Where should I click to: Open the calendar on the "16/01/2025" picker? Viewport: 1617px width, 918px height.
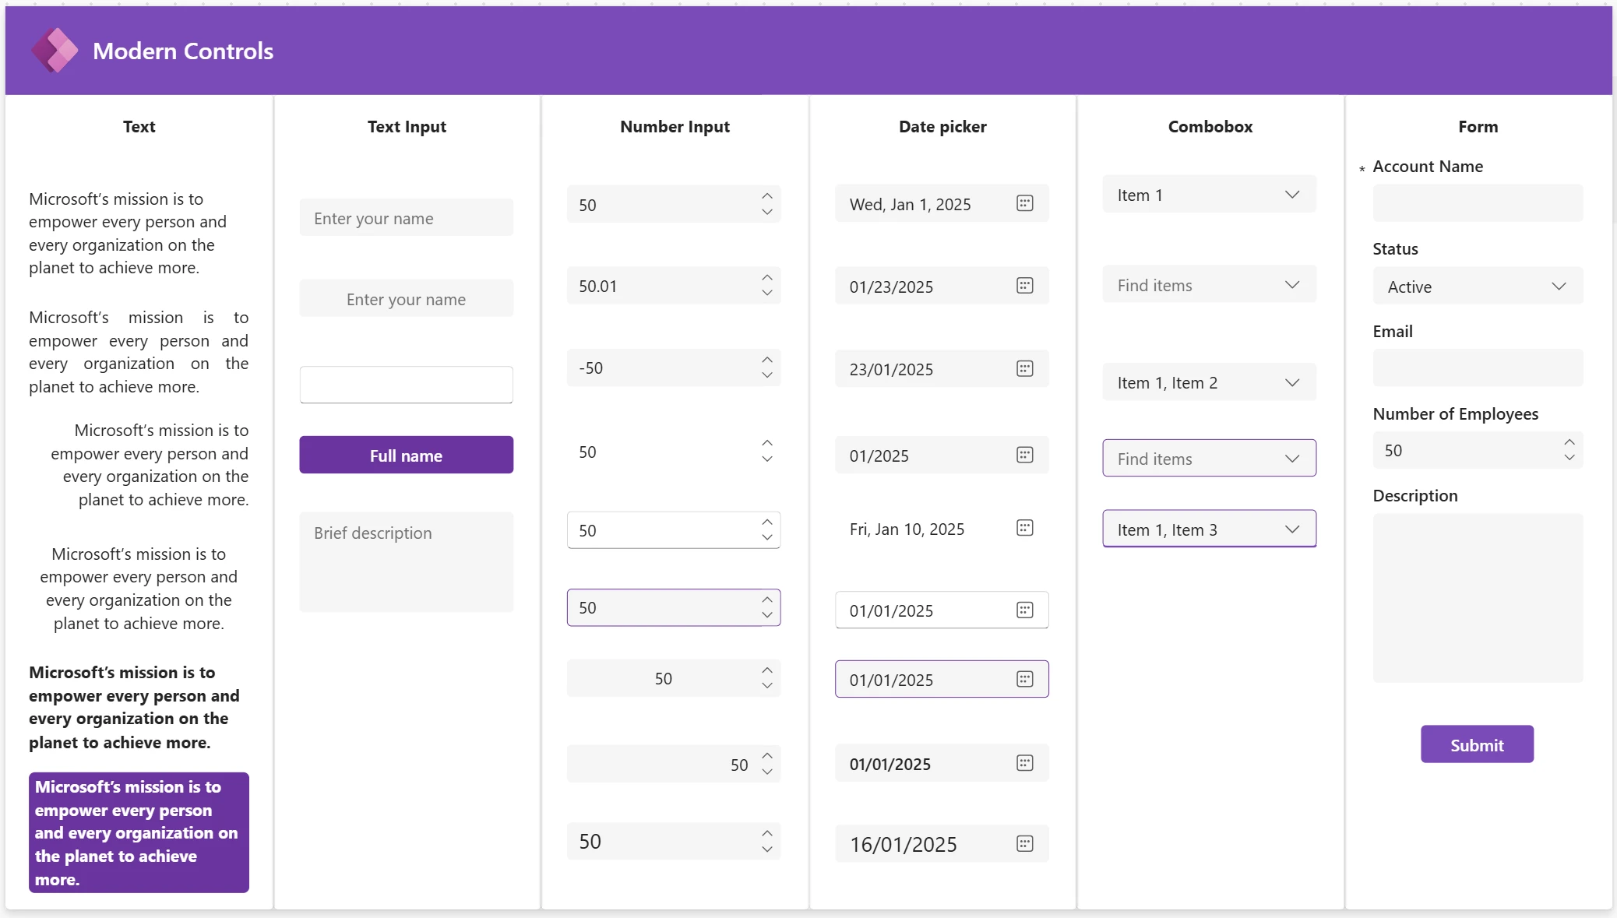1025,843
